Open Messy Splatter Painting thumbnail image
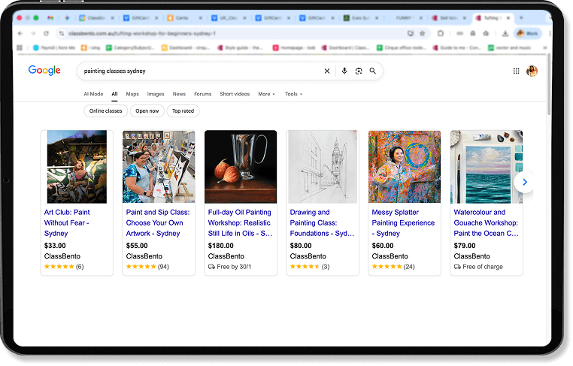This screenshot has width=573, height=366. pos(404,167)
